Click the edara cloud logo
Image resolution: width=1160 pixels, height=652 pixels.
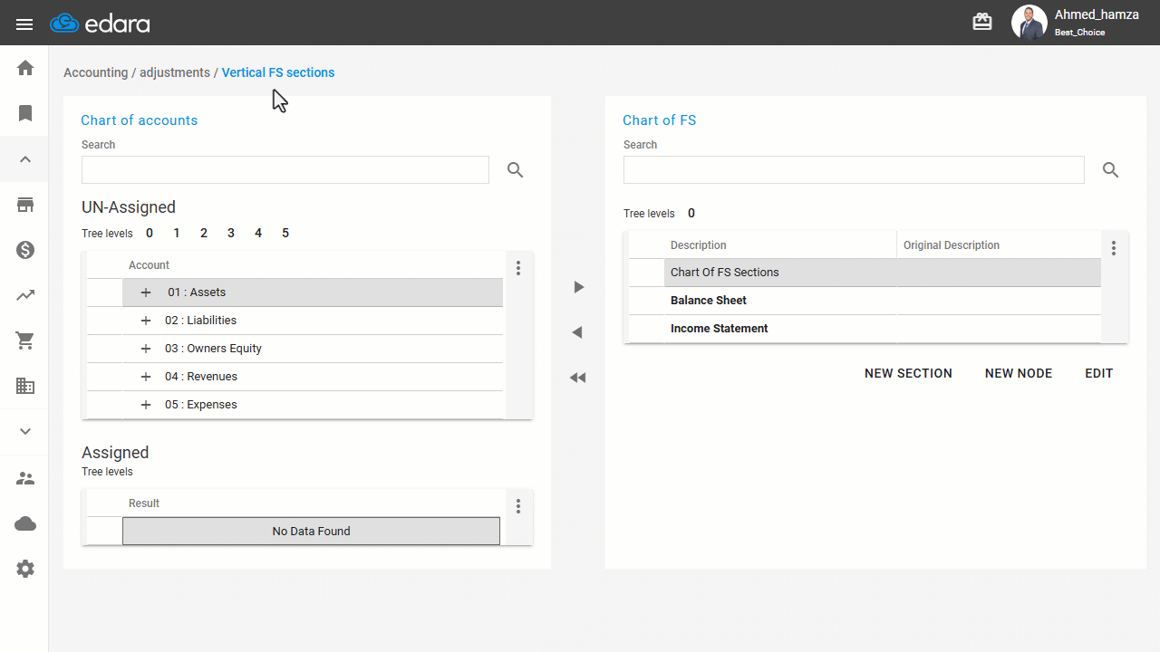coord(100,24)
